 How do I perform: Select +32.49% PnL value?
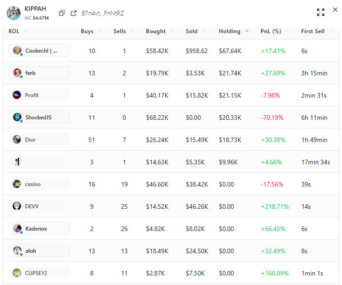tap(273, 251)
